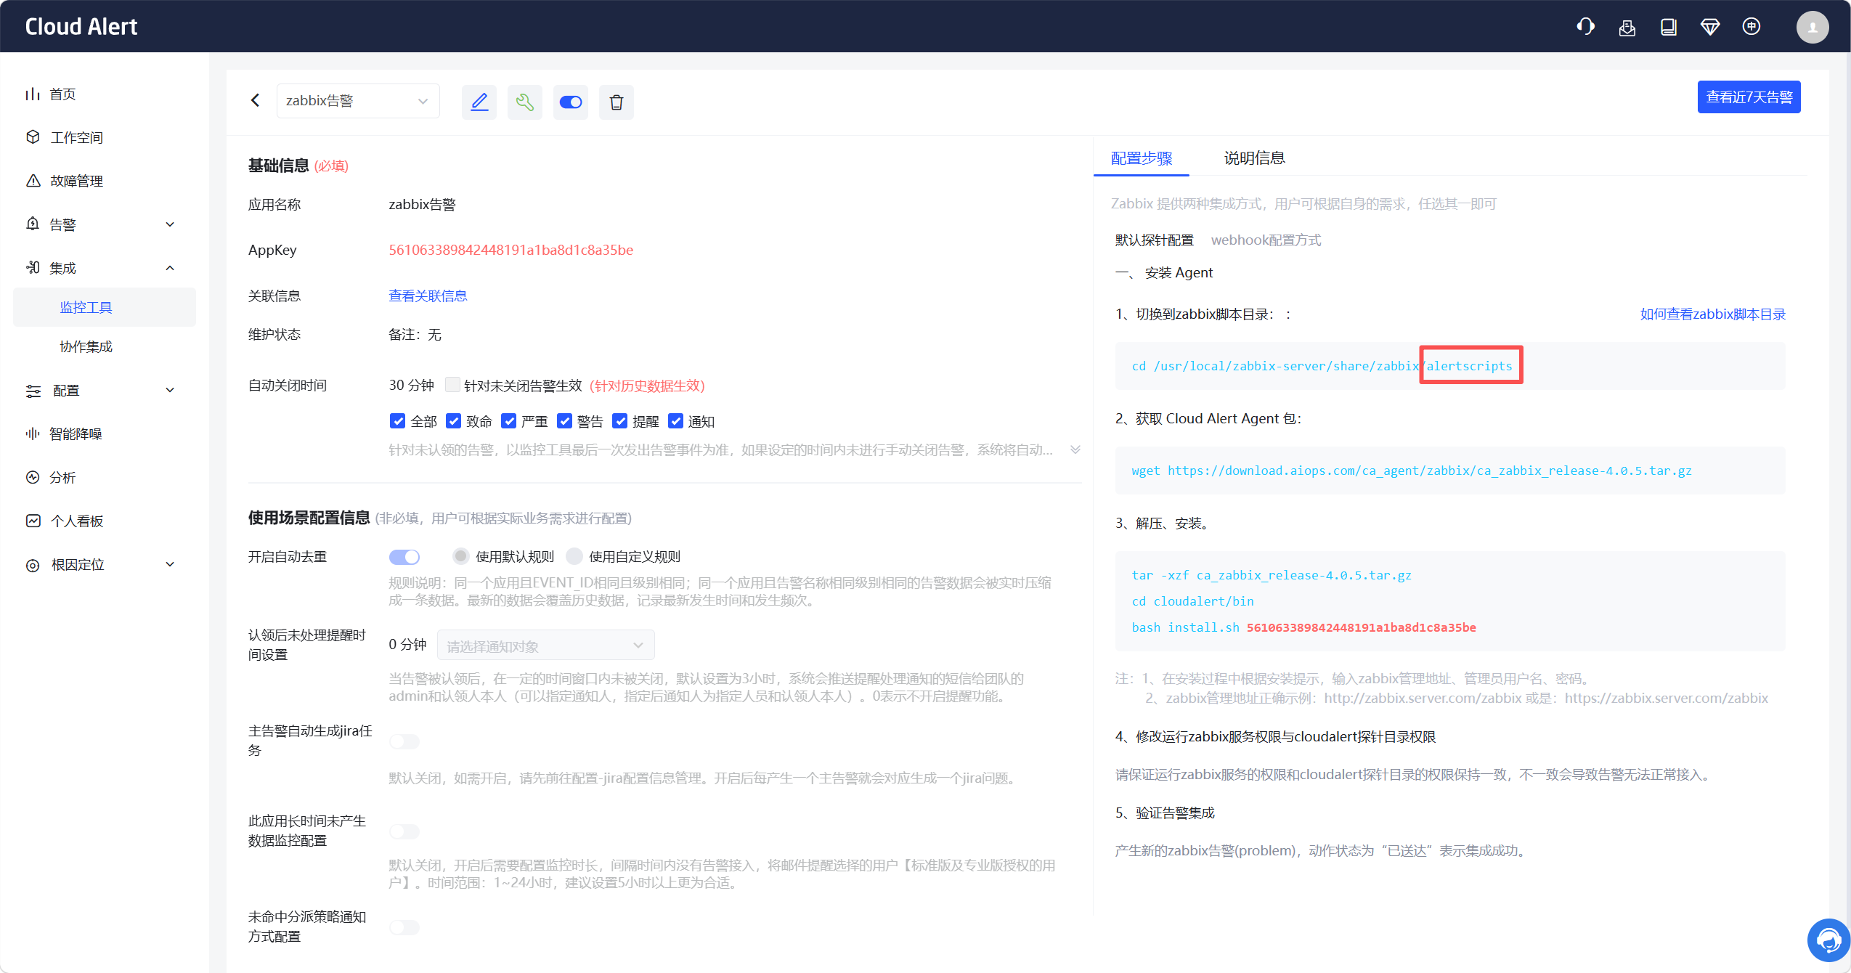1851x973 pixels.
Task: Click the cd cloudalert/bin command
Action: coord(1192,601)
